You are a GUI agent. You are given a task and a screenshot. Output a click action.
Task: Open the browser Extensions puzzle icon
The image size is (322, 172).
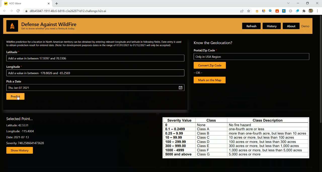tap(304, 11)
